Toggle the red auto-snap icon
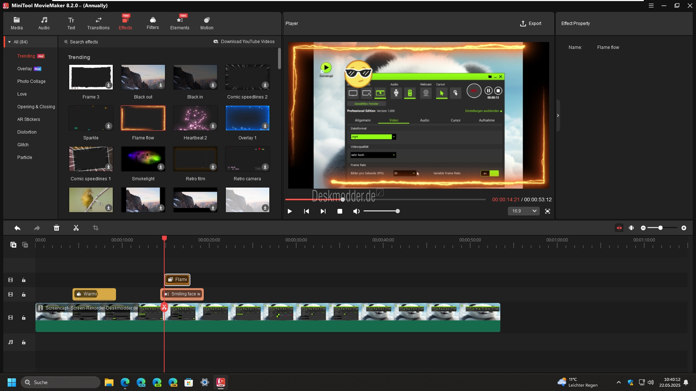 [x=619, y=228]
